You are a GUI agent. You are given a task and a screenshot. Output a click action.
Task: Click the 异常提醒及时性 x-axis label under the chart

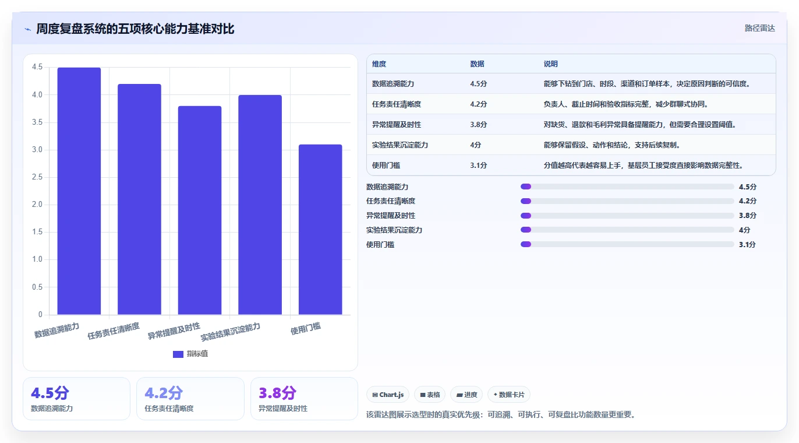[x=174, y=331]
